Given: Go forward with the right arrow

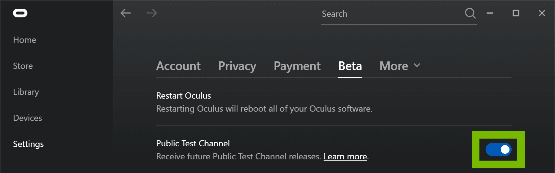Looking at the screenshot, I should point(152,13).
